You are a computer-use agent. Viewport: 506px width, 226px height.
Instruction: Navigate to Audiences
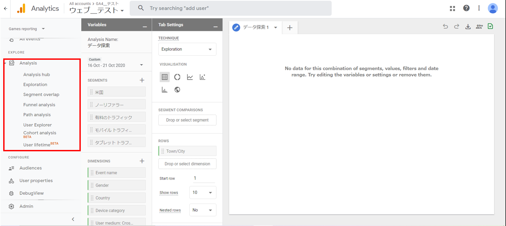click(x=30, y=168)
